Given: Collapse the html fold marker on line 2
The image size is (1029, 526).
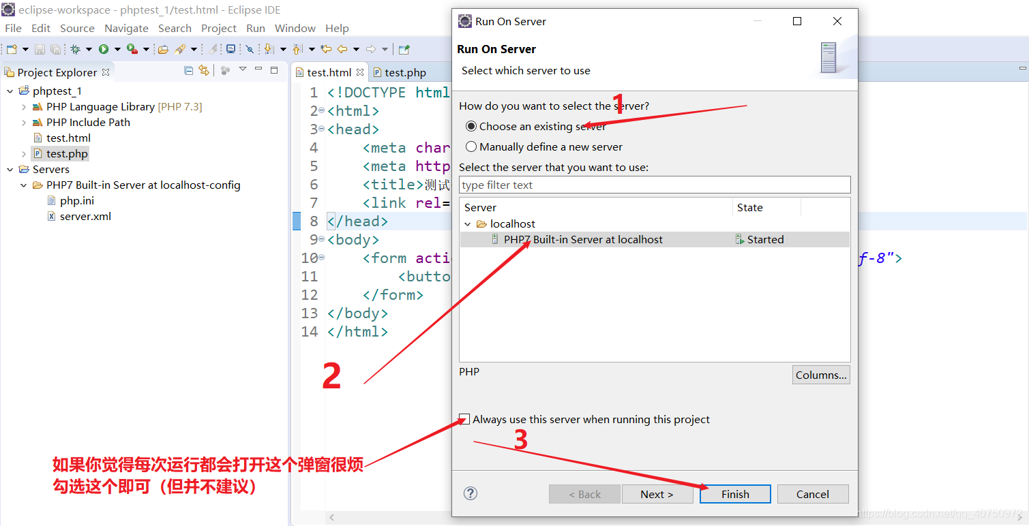Looking at the screenshot, I should (x=322, y=110).
